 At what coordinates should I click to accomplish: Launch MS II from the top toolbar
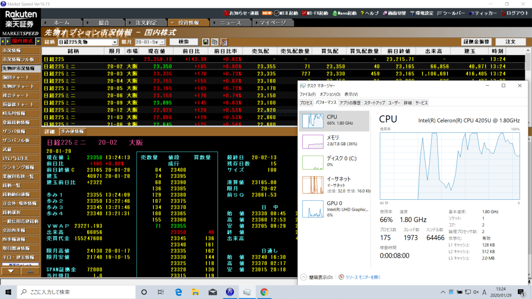click(286, 13)
